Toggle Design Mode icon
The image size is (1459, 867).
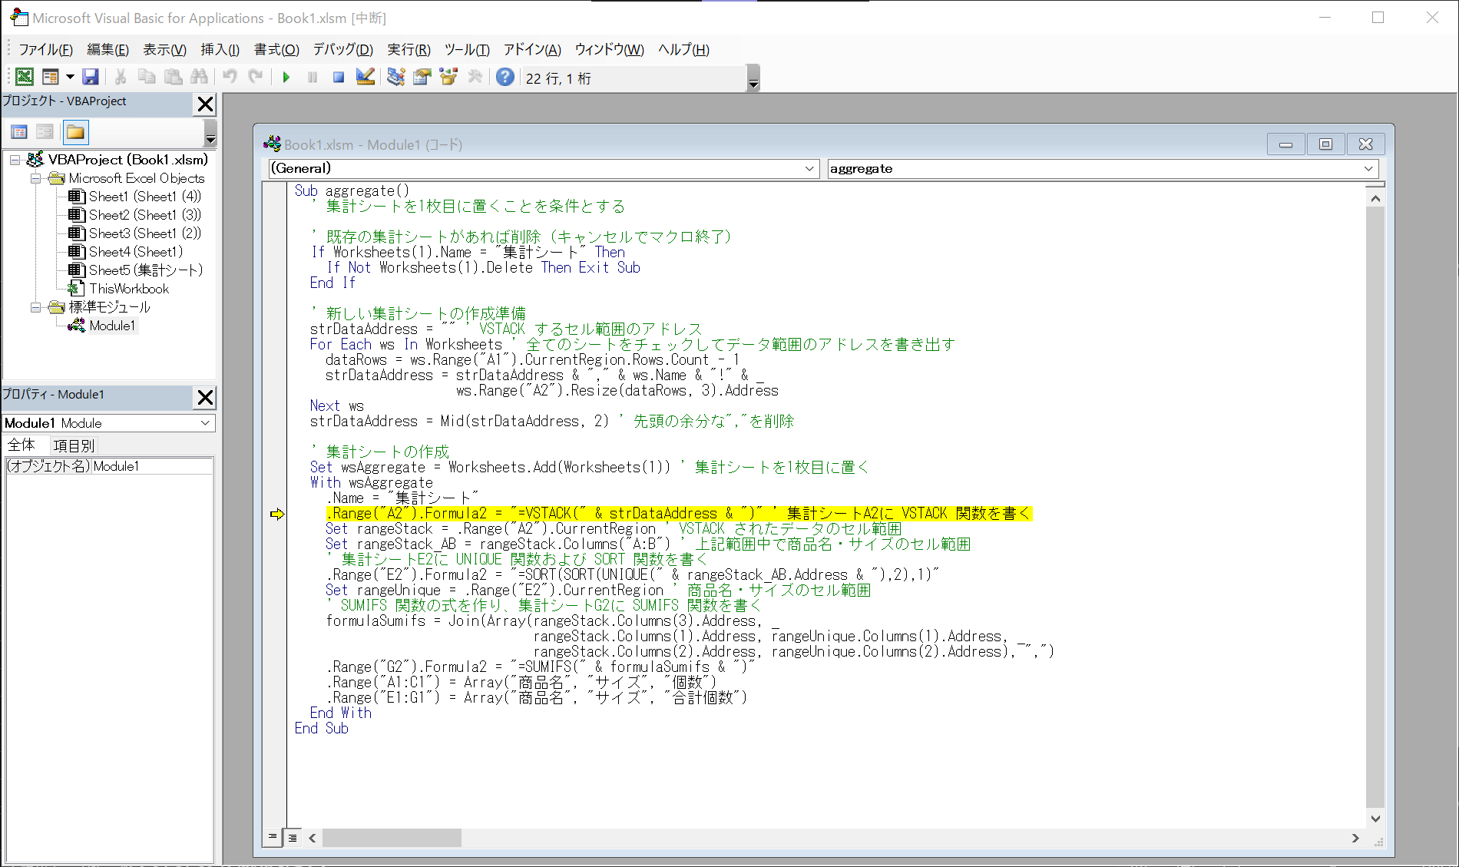pos(366,77)
